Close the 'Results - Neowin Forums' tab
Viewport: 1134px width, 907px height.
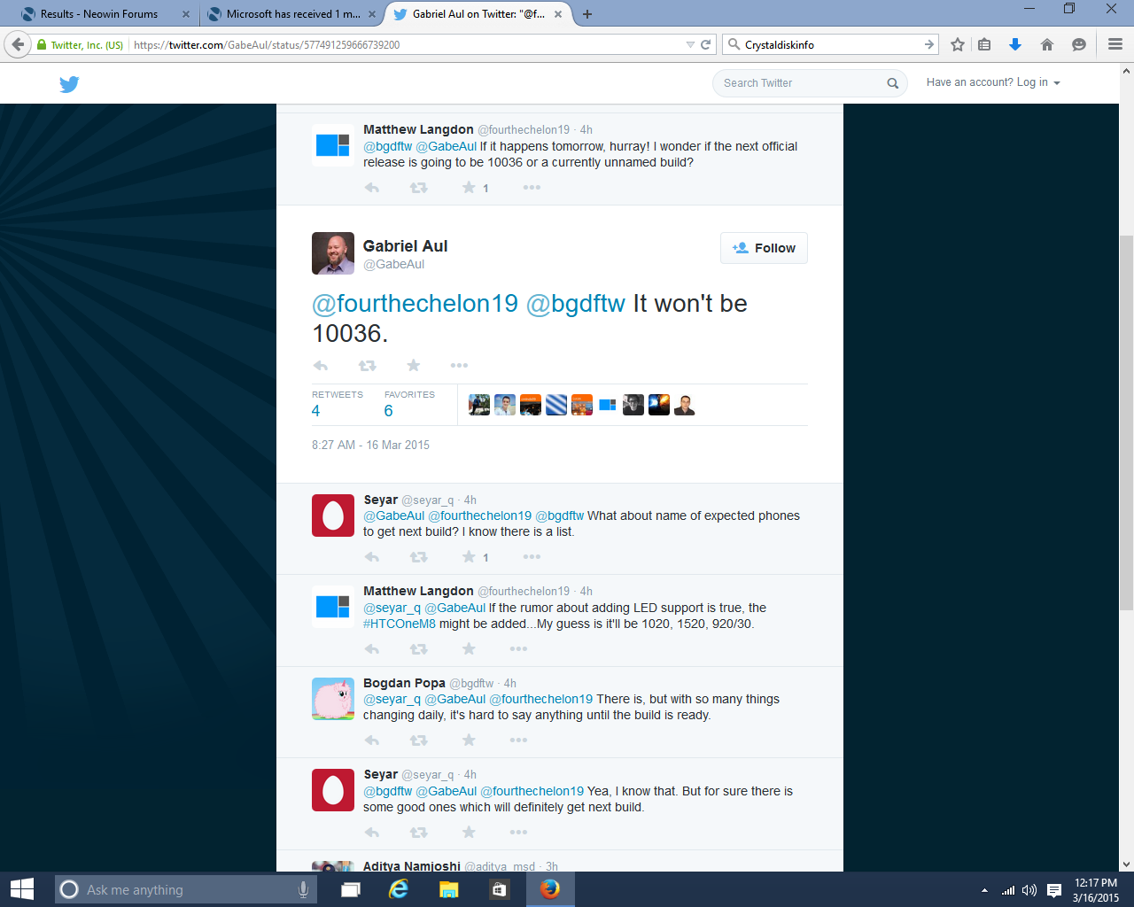185,14
